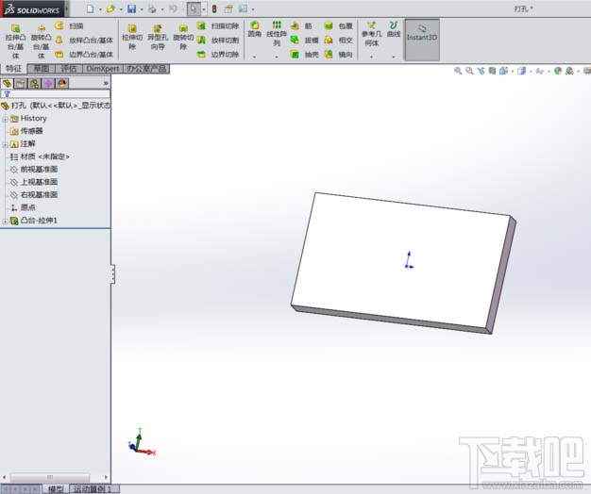Viewport: 591px width, 494px height.
Task: Click the Open file icon
Action: (x=110, y=8)
